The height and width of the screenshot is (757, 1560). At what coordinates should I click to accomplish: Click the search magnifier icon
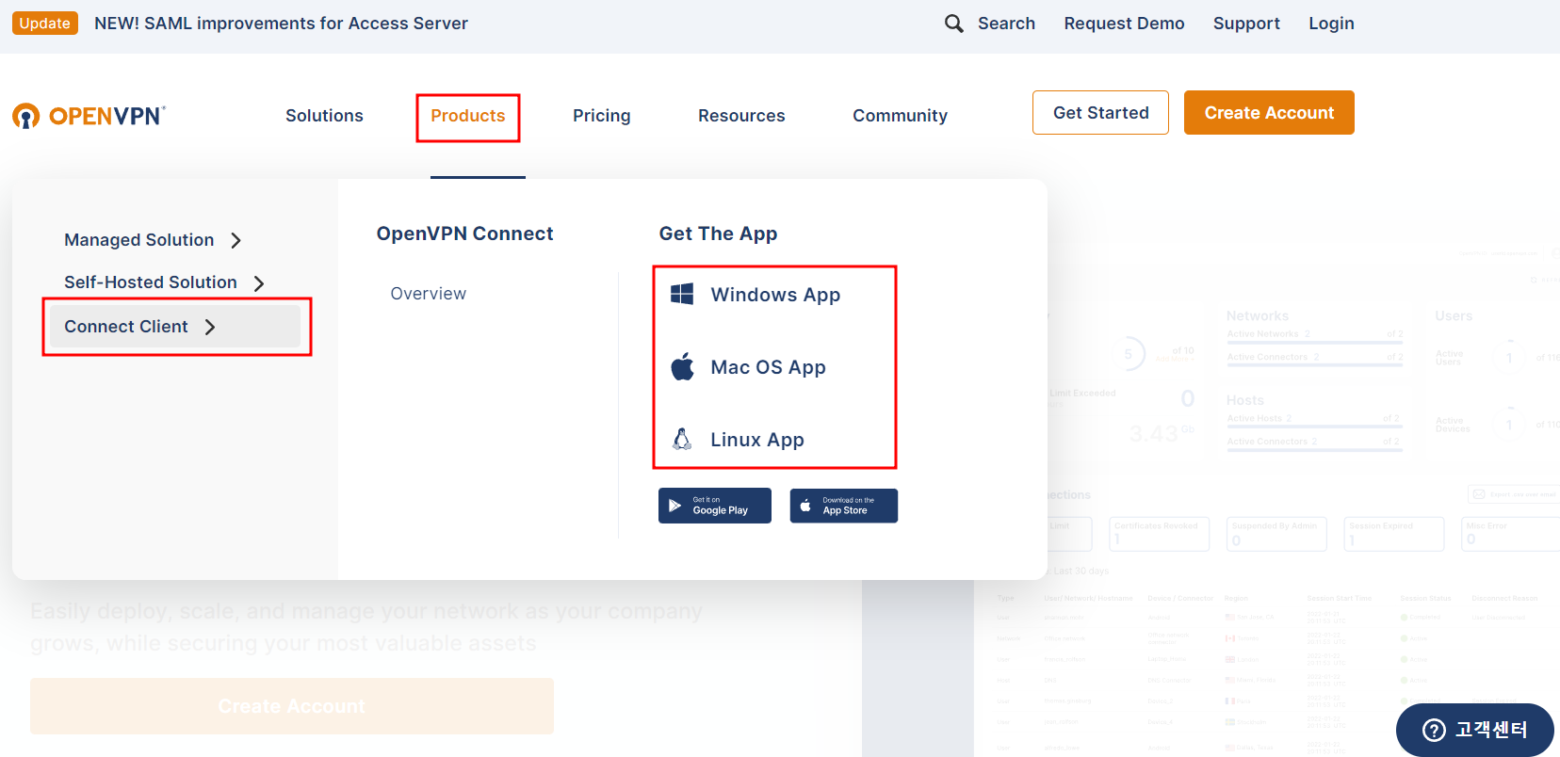(953, 24)
